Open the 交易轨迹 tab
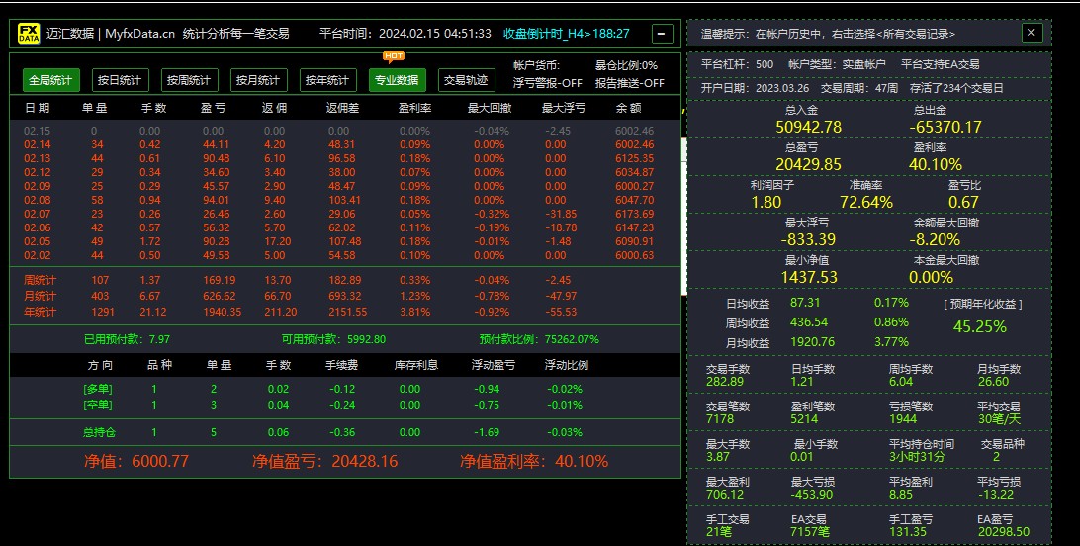Viewport: 1080px width, 546px height. 466,80
